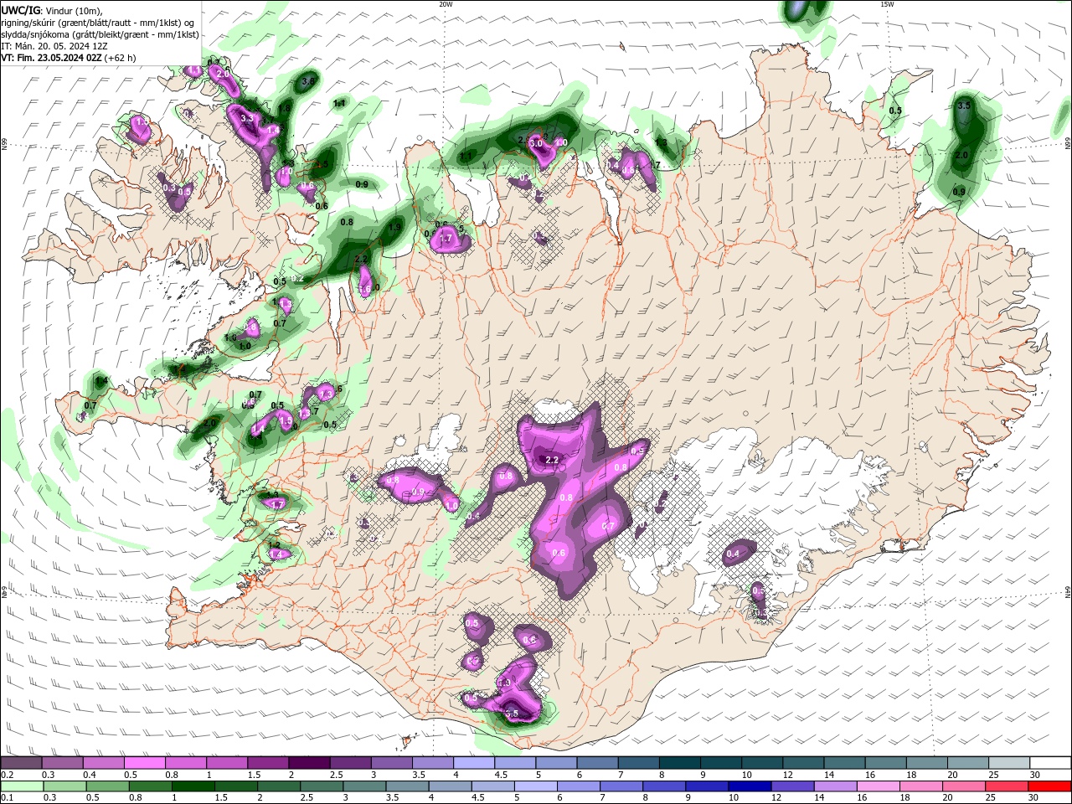Click the rain scale swatch between 25 and 30
Image resolution: width=1072 pixels, height=804 pixels.
[1008, 786]
